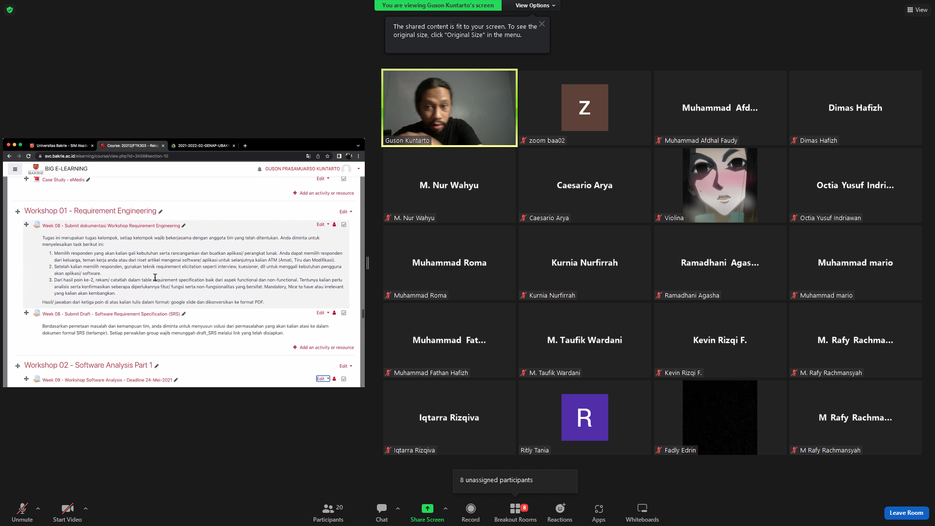
Task: Leave the breakout room
Action: tap(906, 513)
